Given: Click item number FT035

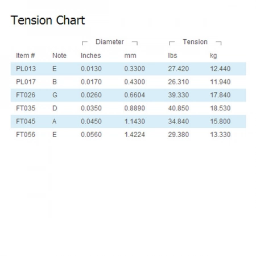Looking at the screenshot, I should click(26, 108).
